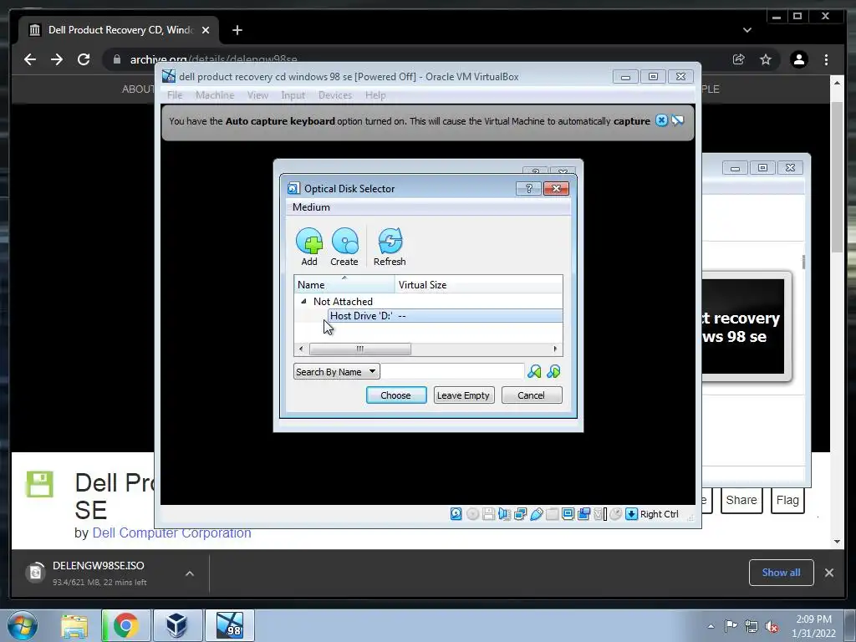Open the Devices menu
This screenshot has width=856, height=642.
point(334,95)
